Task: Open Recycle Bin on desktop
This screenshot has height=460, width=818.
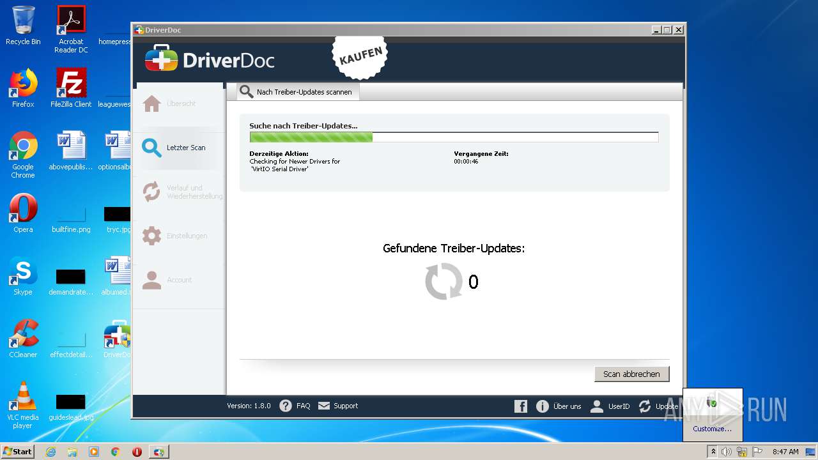Action: pos(23,26)
